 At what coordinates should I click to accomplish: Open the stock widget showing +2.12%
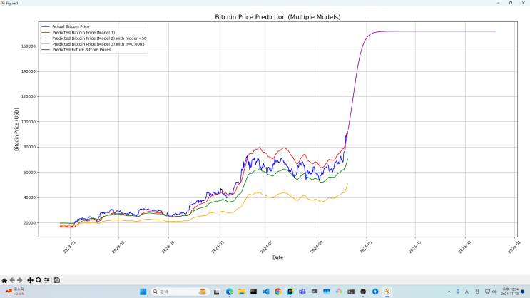15,292
